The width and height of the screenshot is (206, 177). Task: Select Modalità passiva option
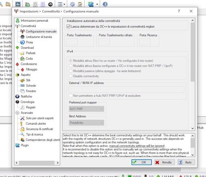click(71, 71)
